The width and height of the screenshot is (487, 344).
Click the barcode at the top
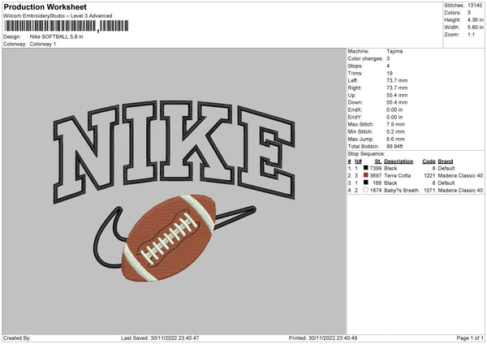point(67,26)
